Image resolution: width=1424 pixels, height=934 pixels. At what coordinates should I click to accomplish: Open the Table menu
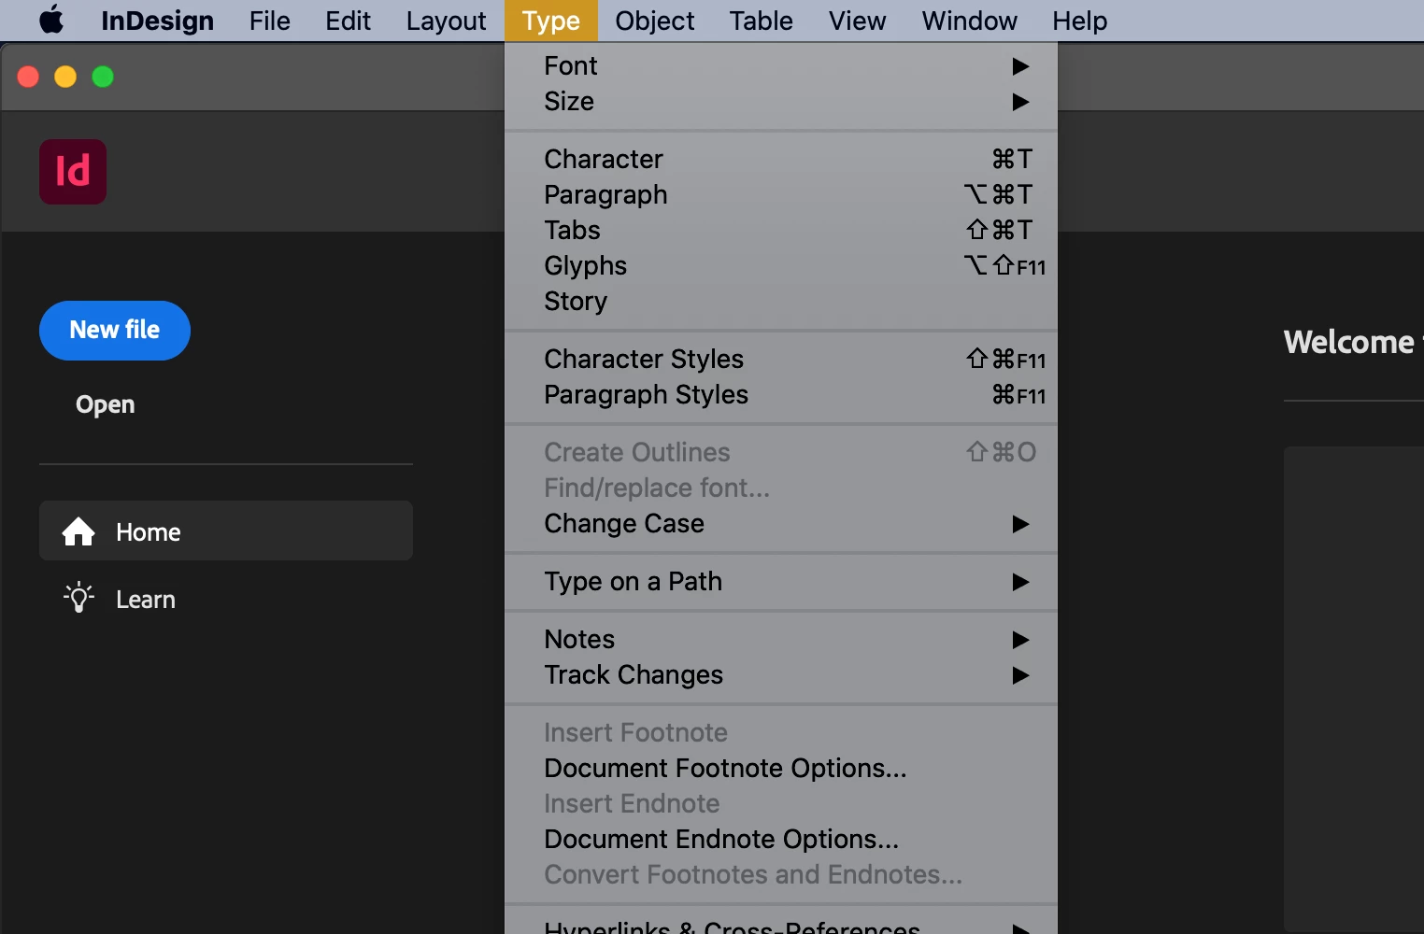click(x=761, y=21)
